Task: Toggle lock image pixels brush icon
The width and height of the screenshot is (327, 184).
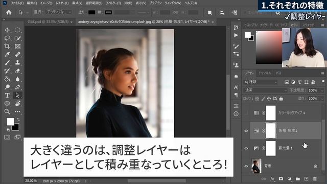Action: pyautogui.click(x=263, y=99)
